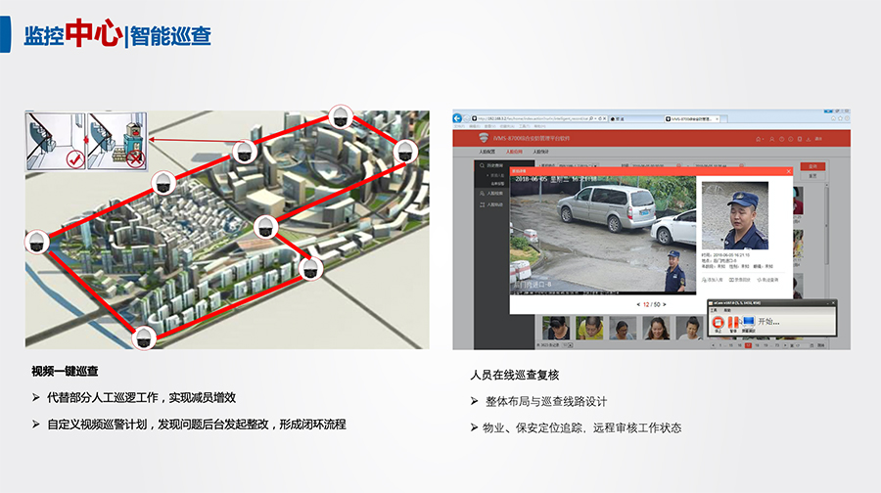
Task: Go to previous snapshot with left arrow
Action: point(636,304)
